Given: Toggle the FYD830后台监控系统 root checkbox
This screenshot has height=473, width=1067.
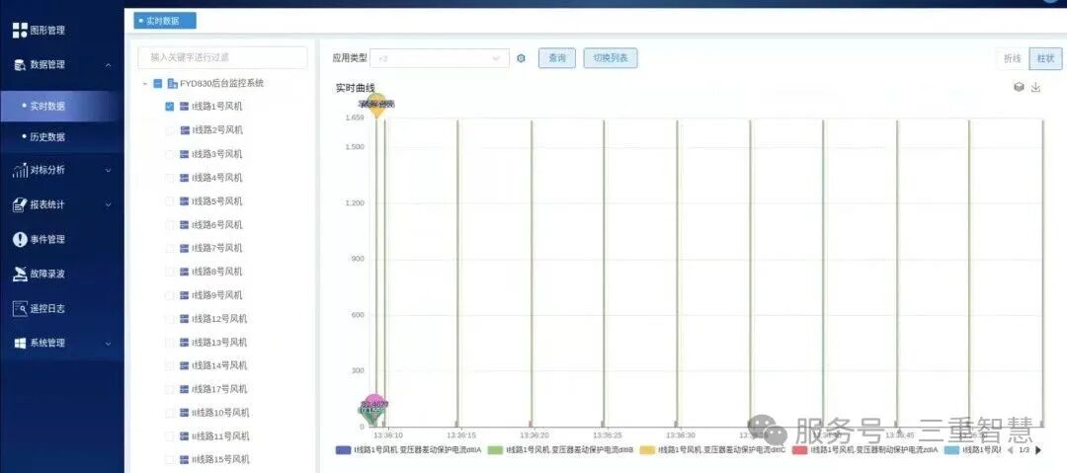Looking at the screenshot, I should click(158, 83).
